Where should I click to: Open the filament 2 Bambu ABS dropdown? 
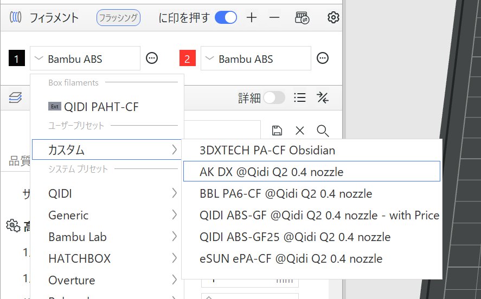point(255,58)
